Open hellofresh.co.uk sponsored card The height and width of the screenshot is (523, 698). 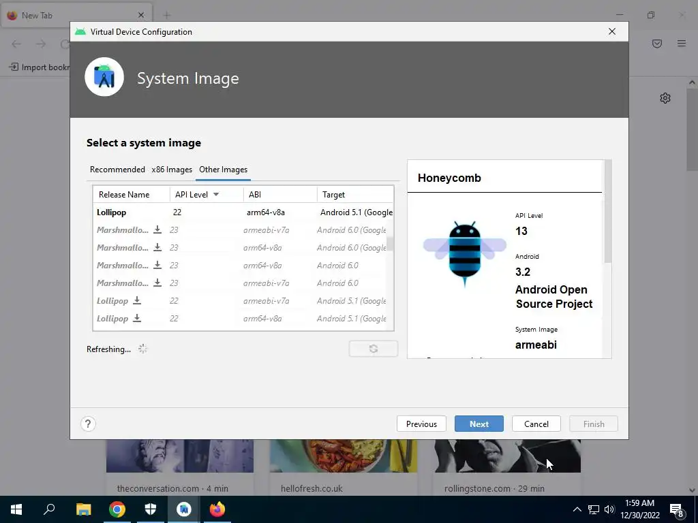(x=344, y=467)
